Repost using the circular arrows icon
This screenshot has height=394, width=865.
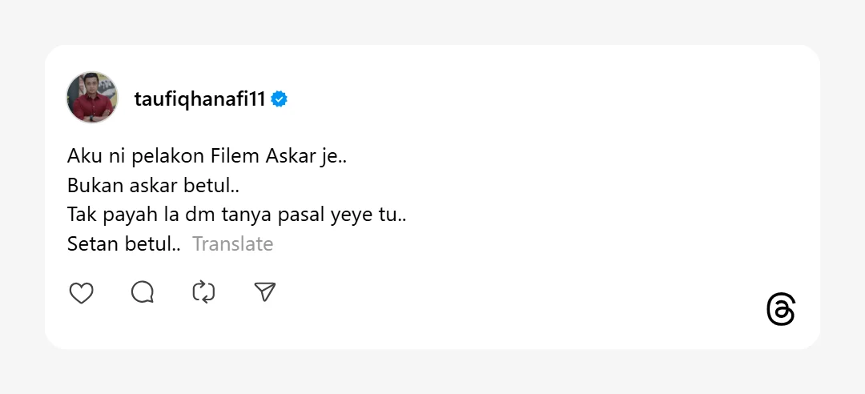coord(203,293)
